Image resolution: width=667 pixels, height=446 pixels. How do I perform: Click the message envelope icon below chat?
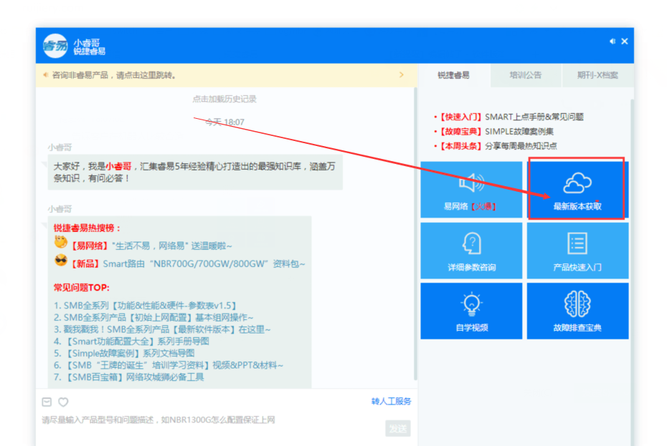(47, 402)
